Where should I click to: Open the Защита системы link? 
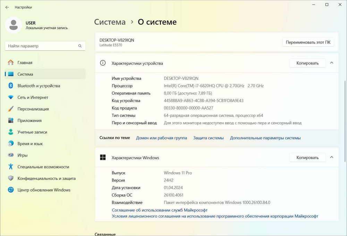coord(208,138)
